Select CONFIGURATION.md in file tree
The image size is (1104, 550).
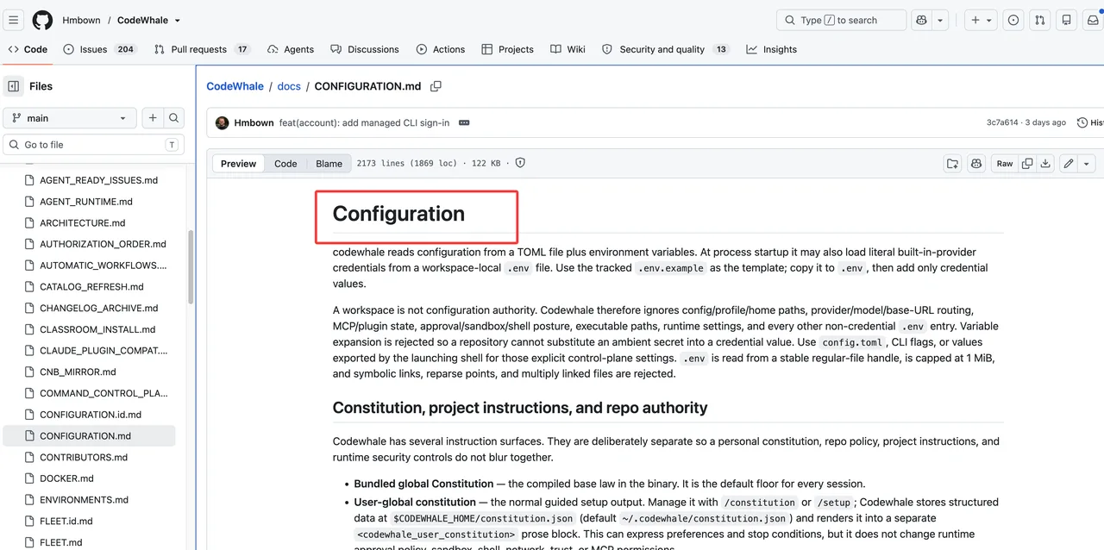(91, 435)
